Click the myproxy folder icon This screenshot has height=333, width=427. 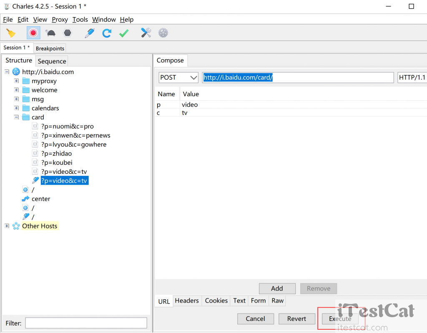point(26,81)
